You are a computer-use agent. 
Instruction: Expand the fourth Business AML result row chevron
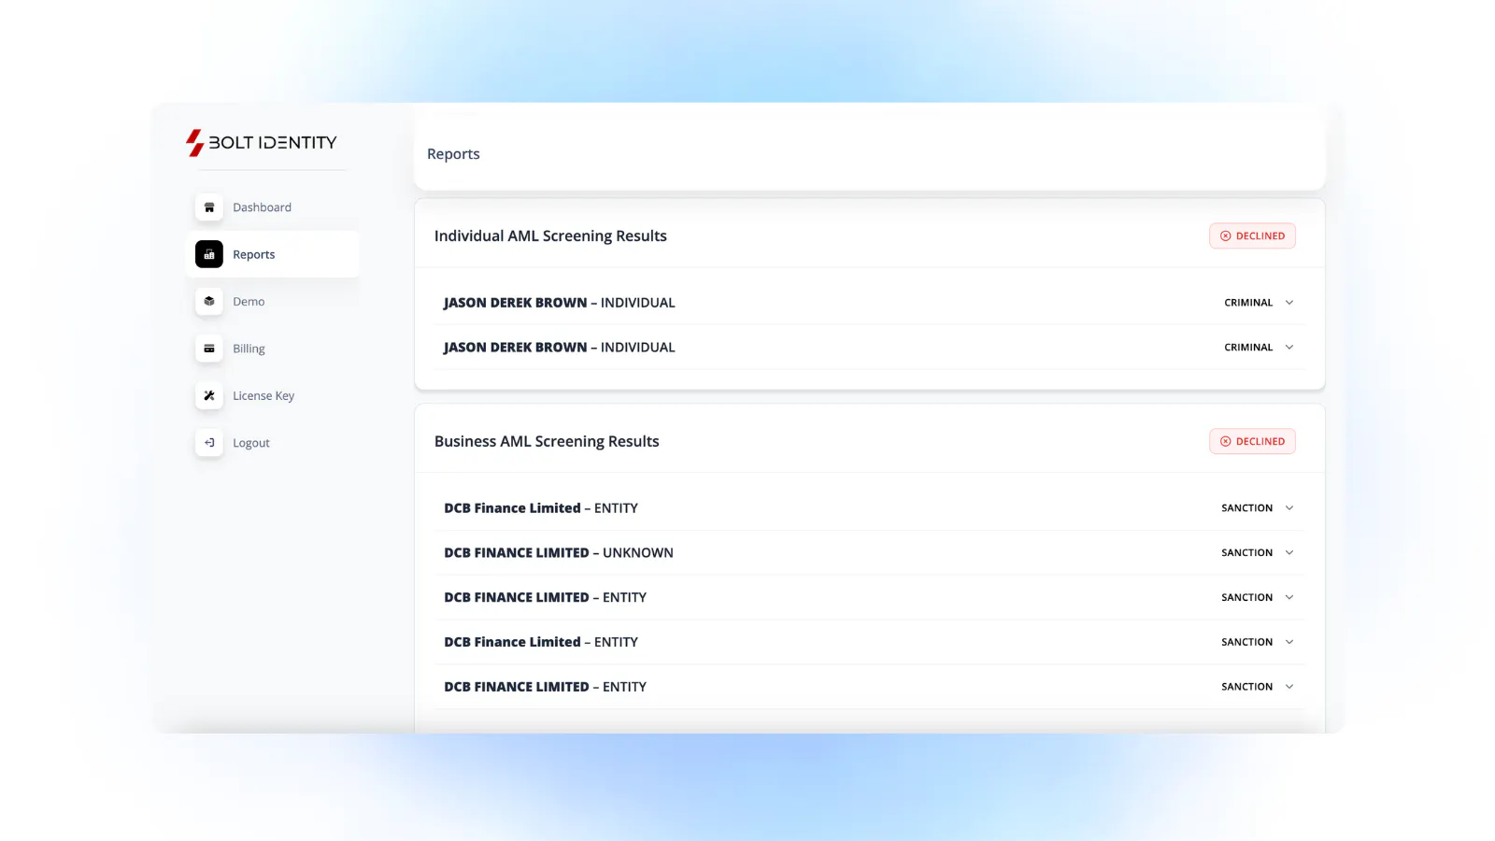click(1289, 642)
